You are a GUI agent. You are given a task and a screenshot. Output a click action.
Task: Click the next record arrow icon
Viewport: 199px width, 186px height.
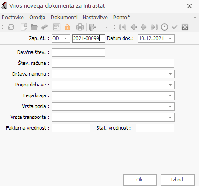pyautogui.click(x=144, y=27)
